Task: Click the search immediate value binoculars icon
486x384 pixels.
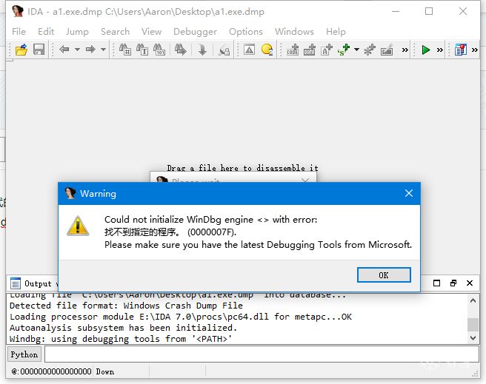Action: pos(125,50)
